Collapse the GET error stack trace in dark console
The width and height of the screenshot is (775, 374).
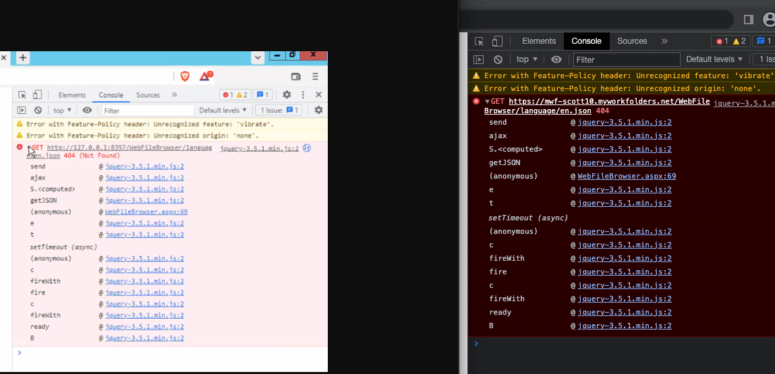click(x=487, y=102)
